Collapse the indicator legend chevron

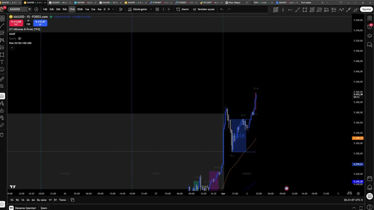point(12,48)
